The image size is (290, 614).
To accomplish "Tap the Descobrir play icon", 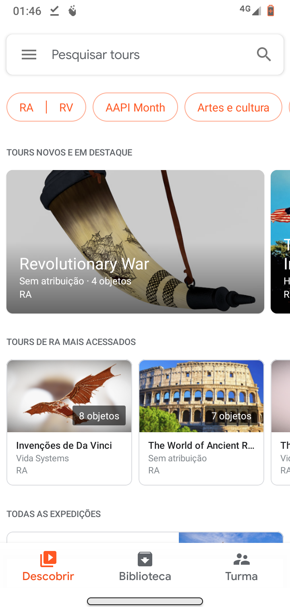I will [x=48, y=559].
